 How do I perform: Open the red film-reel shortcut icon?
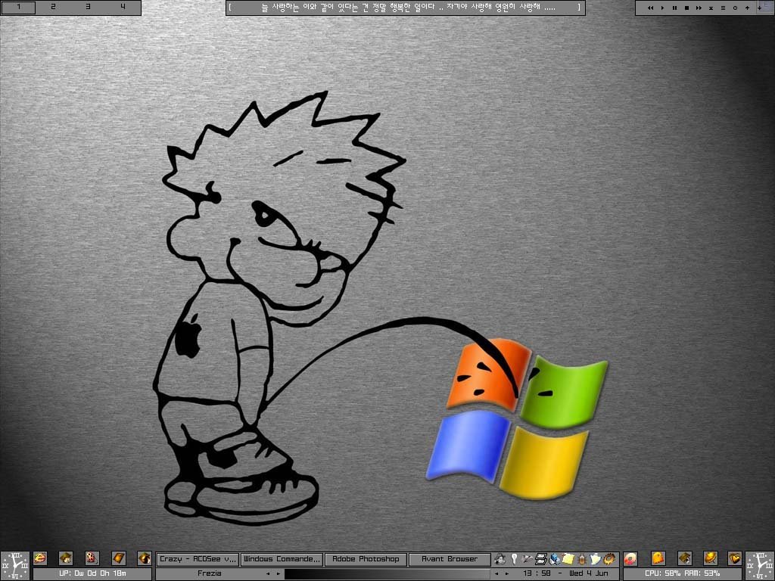click(92, 558)
